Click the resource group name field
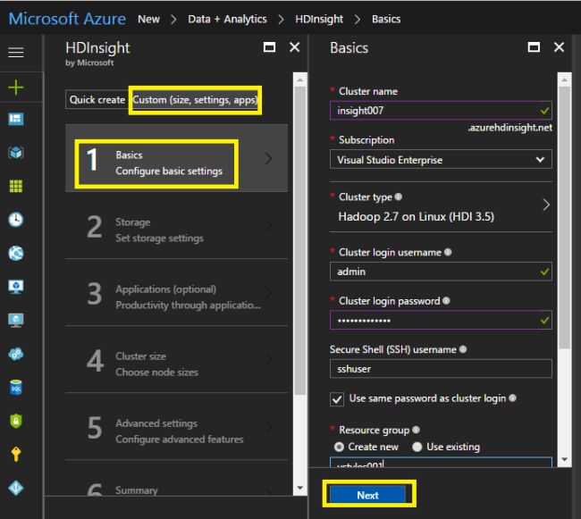This screenshot has width=581, height=519. (441, 463)
